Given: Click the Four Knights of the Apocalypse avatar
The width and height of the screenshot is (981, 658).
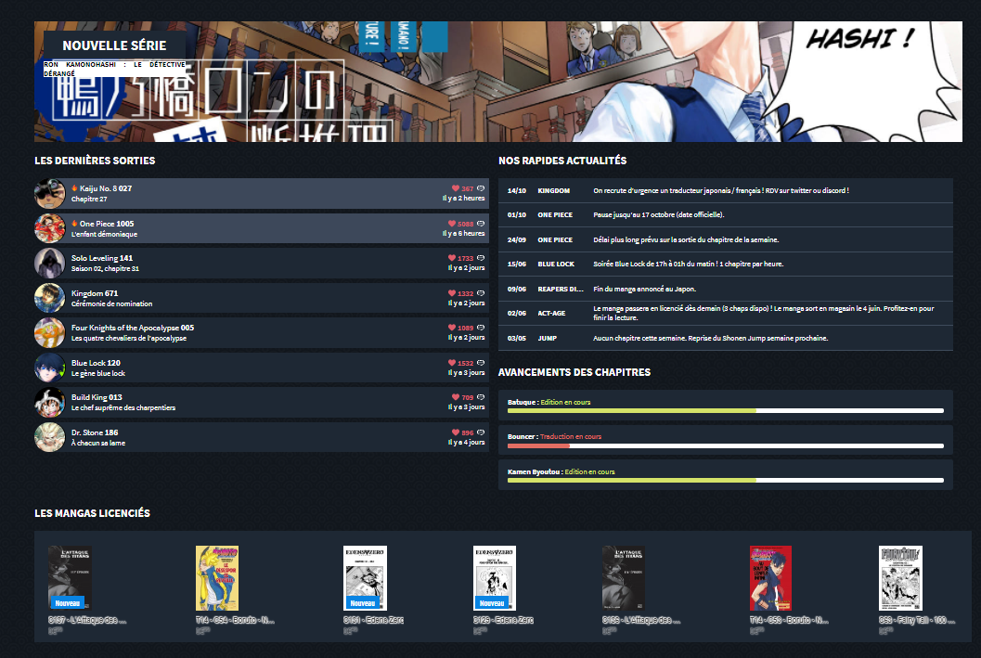Looking at the screenshot, I should tap(50, 333).
